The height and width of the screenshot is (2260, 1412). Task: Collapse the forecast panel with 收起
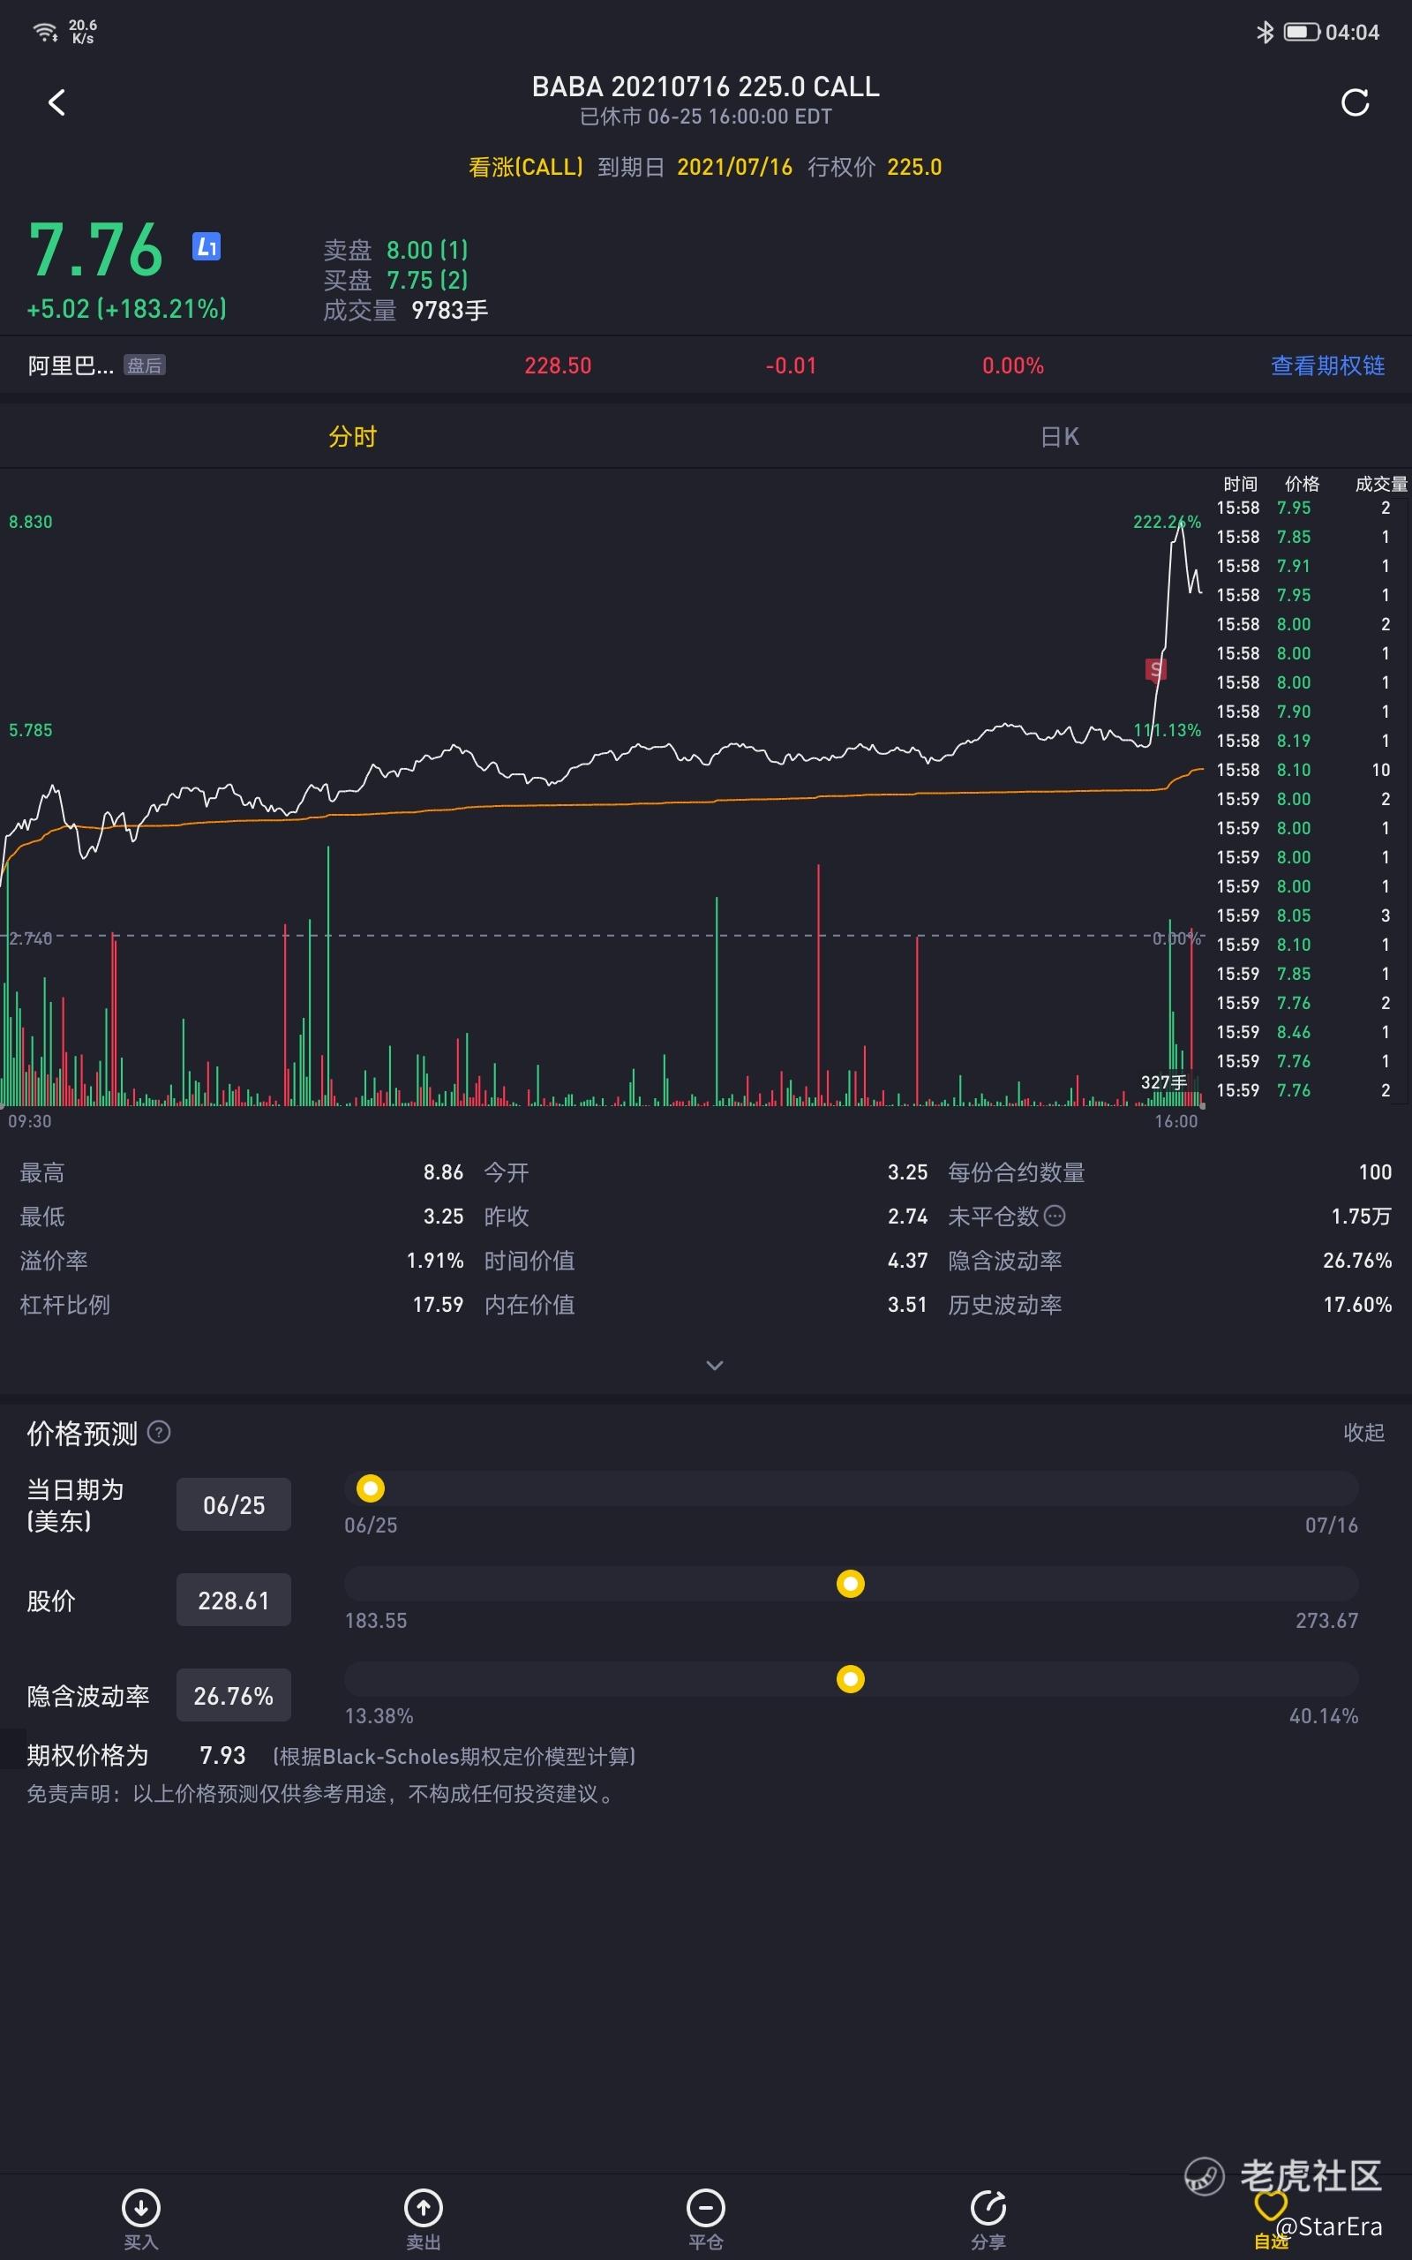tap(1363, 1432)
